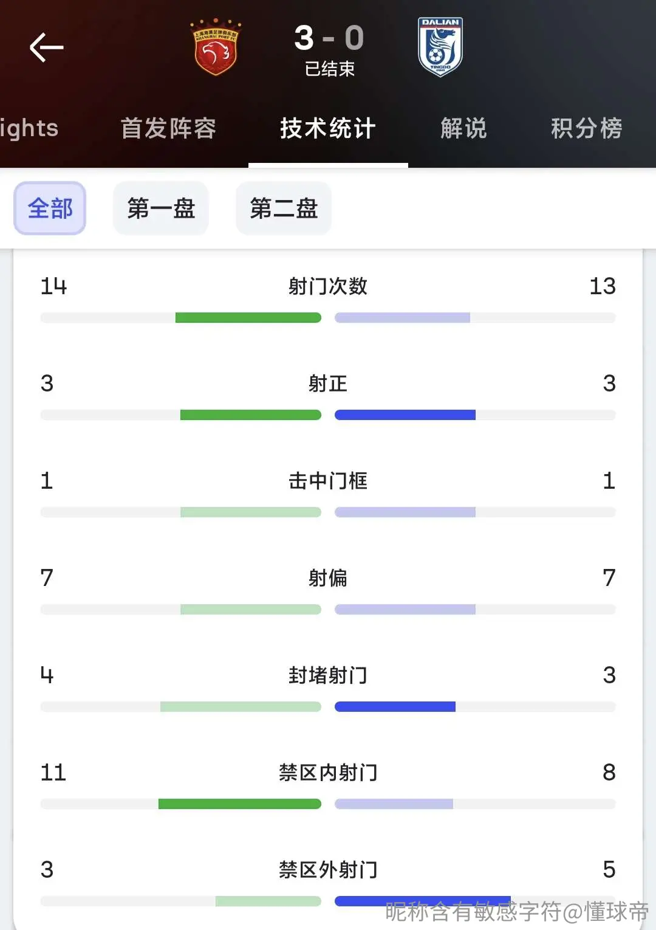Click the blue 射正 bar for away team
656x930 pixels.
pos(405,415)
